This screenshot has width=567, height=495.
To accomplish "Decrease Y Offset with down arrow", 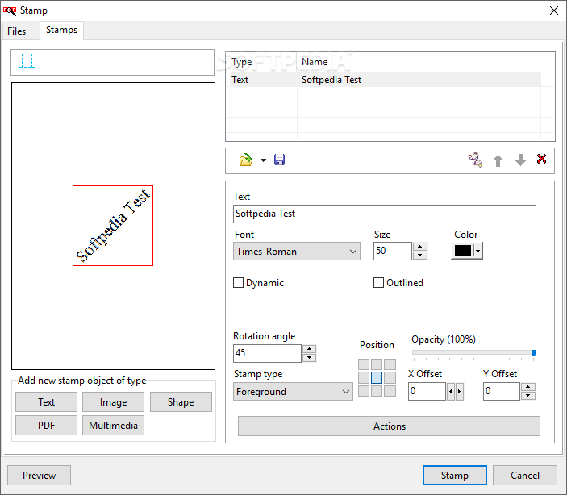I will pyautogui.click(x=528, y=396).
